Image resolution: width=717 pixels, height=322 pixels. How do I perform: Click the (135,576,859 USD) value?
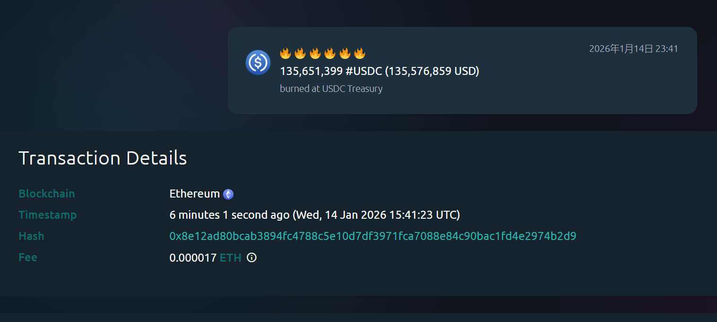click(432, 71)
